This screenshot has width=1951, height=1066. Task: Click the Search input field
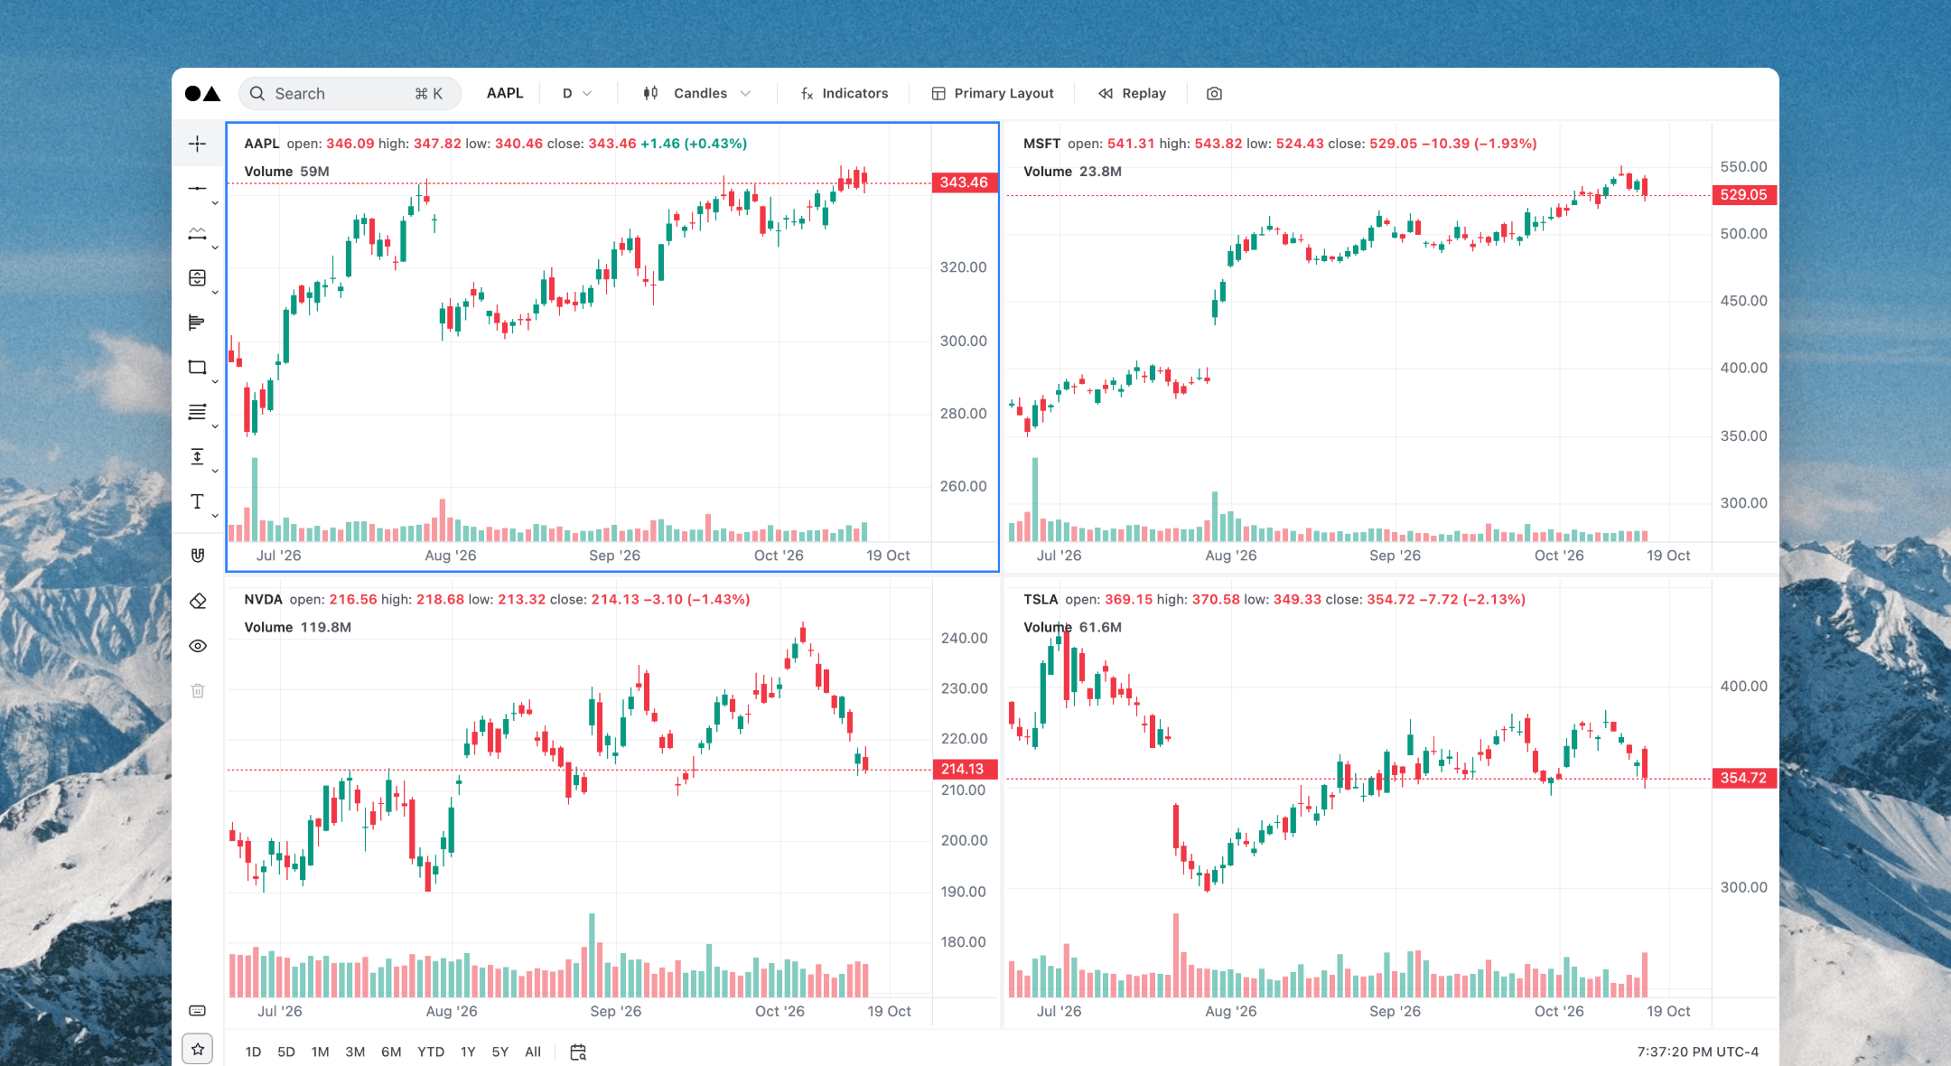350,94
